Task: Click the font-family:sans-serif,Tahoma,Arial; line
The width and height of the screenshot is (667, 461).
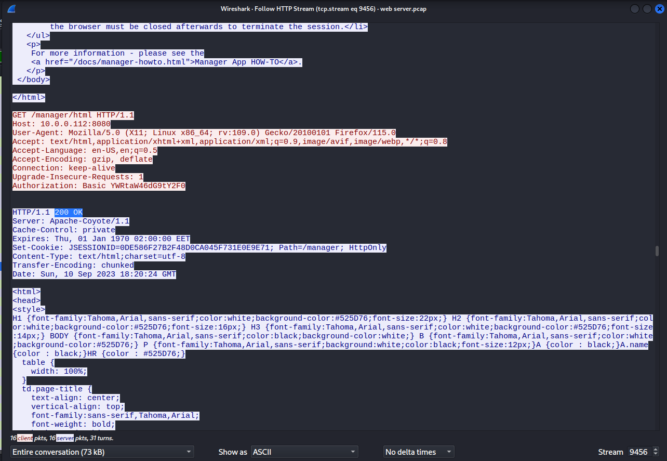Action: coord(115,415)
